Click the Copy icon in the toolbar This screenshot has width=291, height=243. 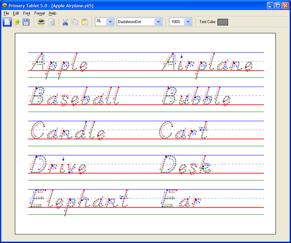point(75,22)
